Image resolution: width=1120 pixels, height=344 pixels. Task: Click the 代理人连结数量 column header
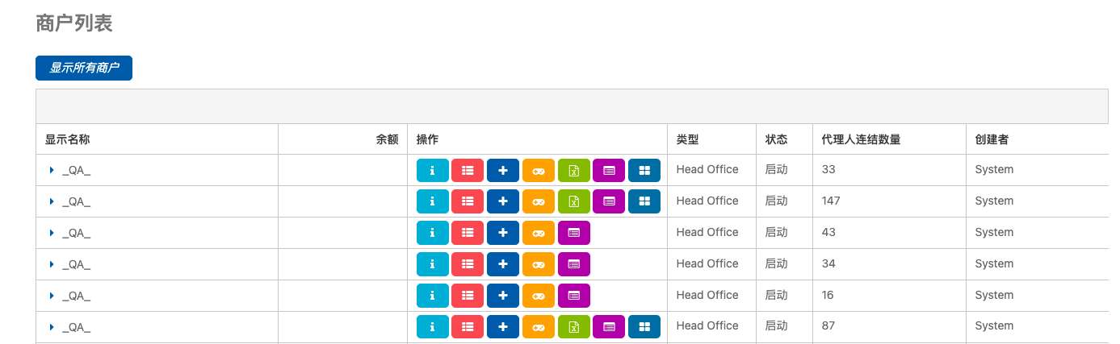click(x=860, y=139)
